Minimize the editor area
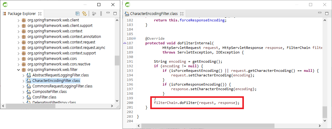This screenshot has width=332, height=129. 320,13
